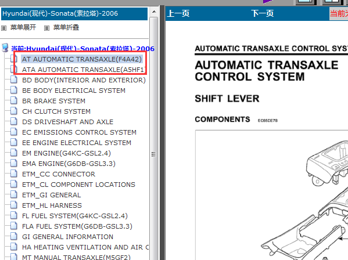Click document icon beside BE BODY ELECTRICAL
Screen dimensions: 348x260
[14, 90]
